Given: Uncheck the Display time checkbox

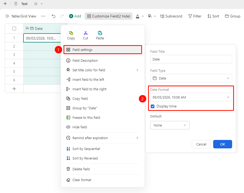Looking at the screenshot, I should pyautogui.click(x=153, y=106).
